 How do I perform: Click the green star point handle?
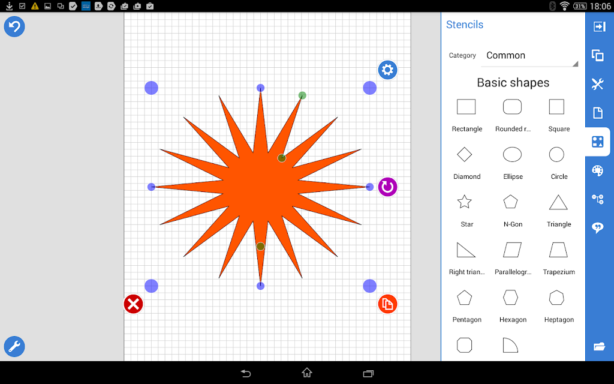point(302,95)
